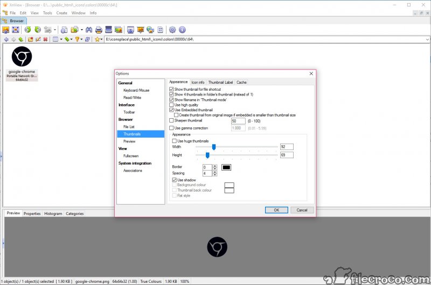The height and width of the screenshot is (285, 431).
Task: Expand the filter dropdown arrow
Action: (x=82, y=39)
